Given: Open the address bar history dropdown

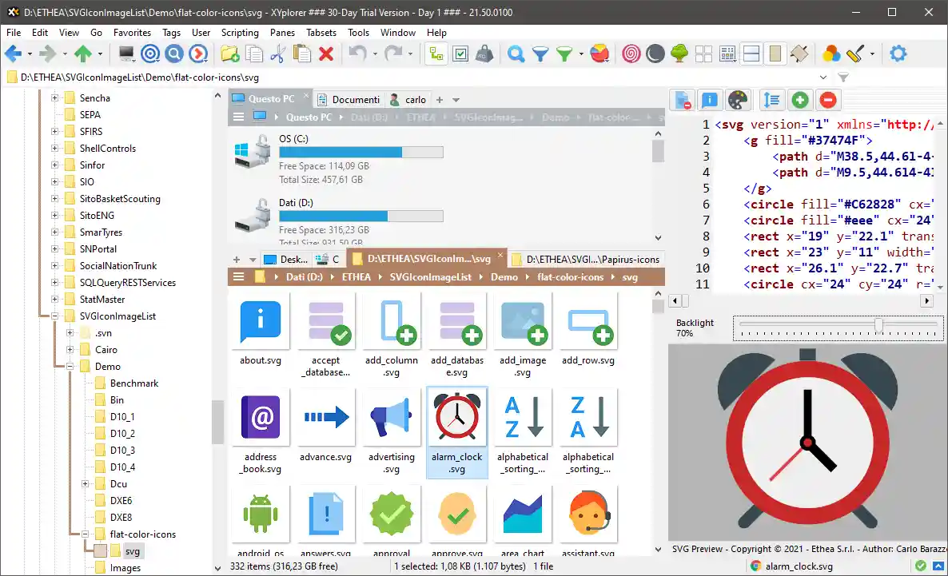Looking at the screenshot, I should [823, 77].
